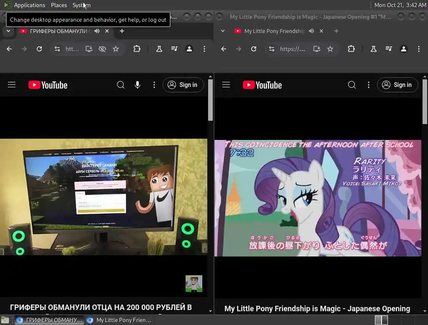Image resolution: width=428 pixels, height=325 pixels.
Task: Click the address bar in left window
Action: pos(72,49)
